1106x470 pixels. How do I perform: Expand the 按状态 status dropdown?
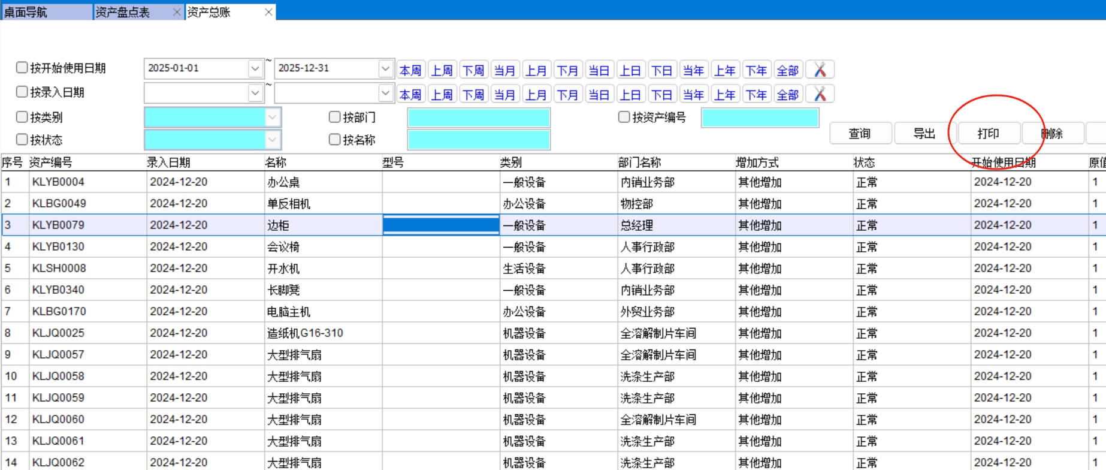(x=272, y=140)
